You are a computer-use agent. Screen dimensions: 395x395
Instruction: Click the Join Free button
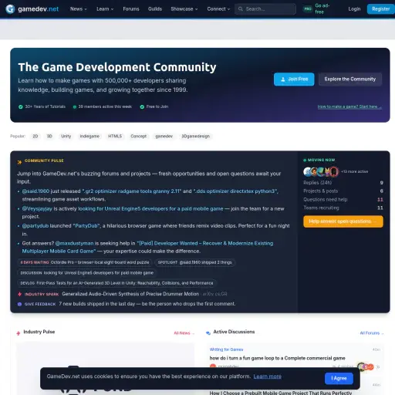tap(294, 79)
